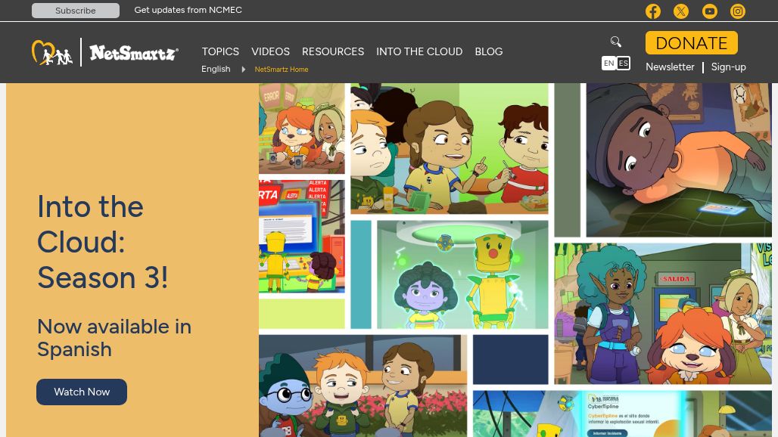Image resolution: width=778 pixels, height=437 pixels.
Task: Click the NetSmartz Home breadcrumb link
Action: point(281,69)
